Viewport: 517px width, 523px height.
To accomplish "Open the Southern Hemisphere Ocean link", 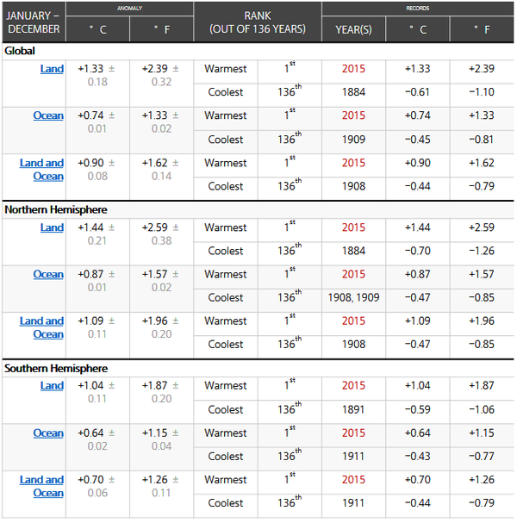I will 48,433.
